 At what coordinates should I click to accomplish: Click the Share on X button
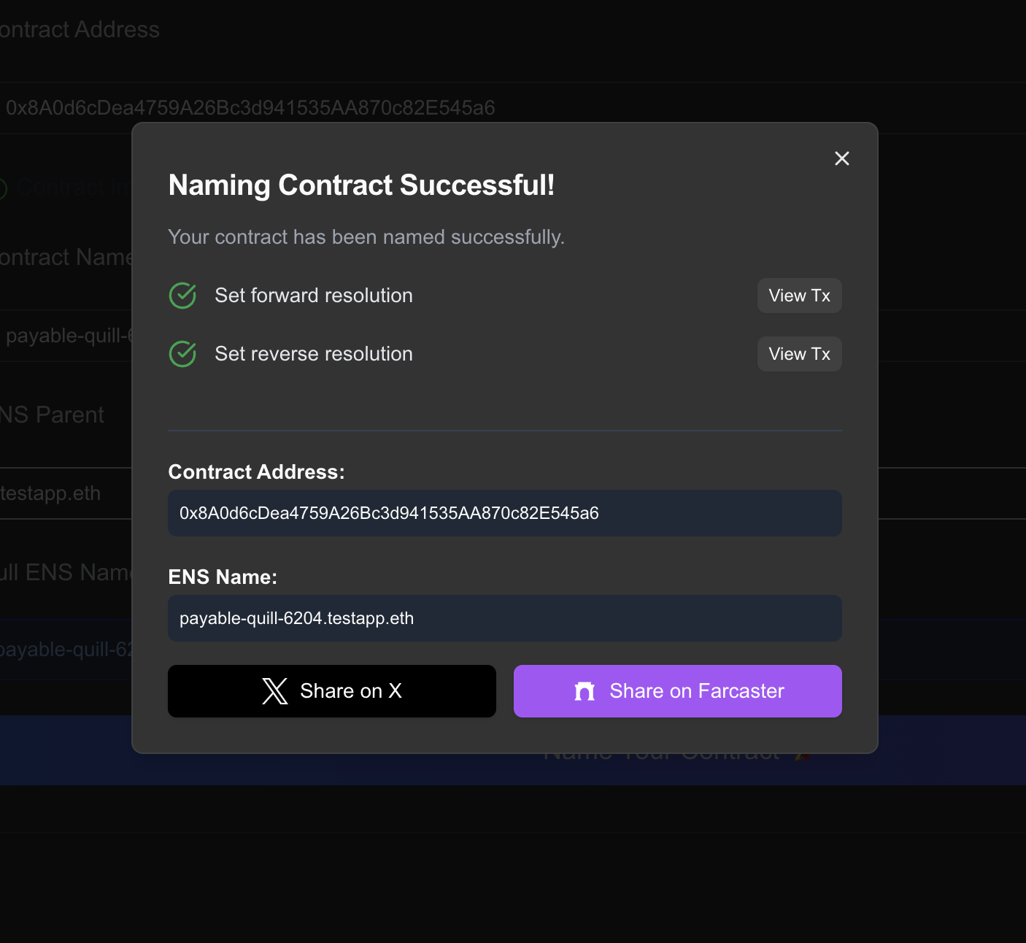coord(332,691)
